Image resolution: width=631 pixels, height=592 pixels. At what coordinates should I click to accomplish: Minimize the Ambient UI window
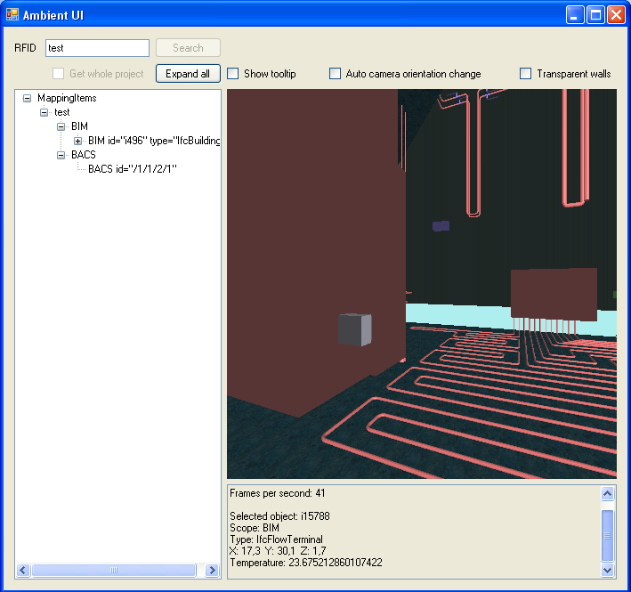[576, 14]
